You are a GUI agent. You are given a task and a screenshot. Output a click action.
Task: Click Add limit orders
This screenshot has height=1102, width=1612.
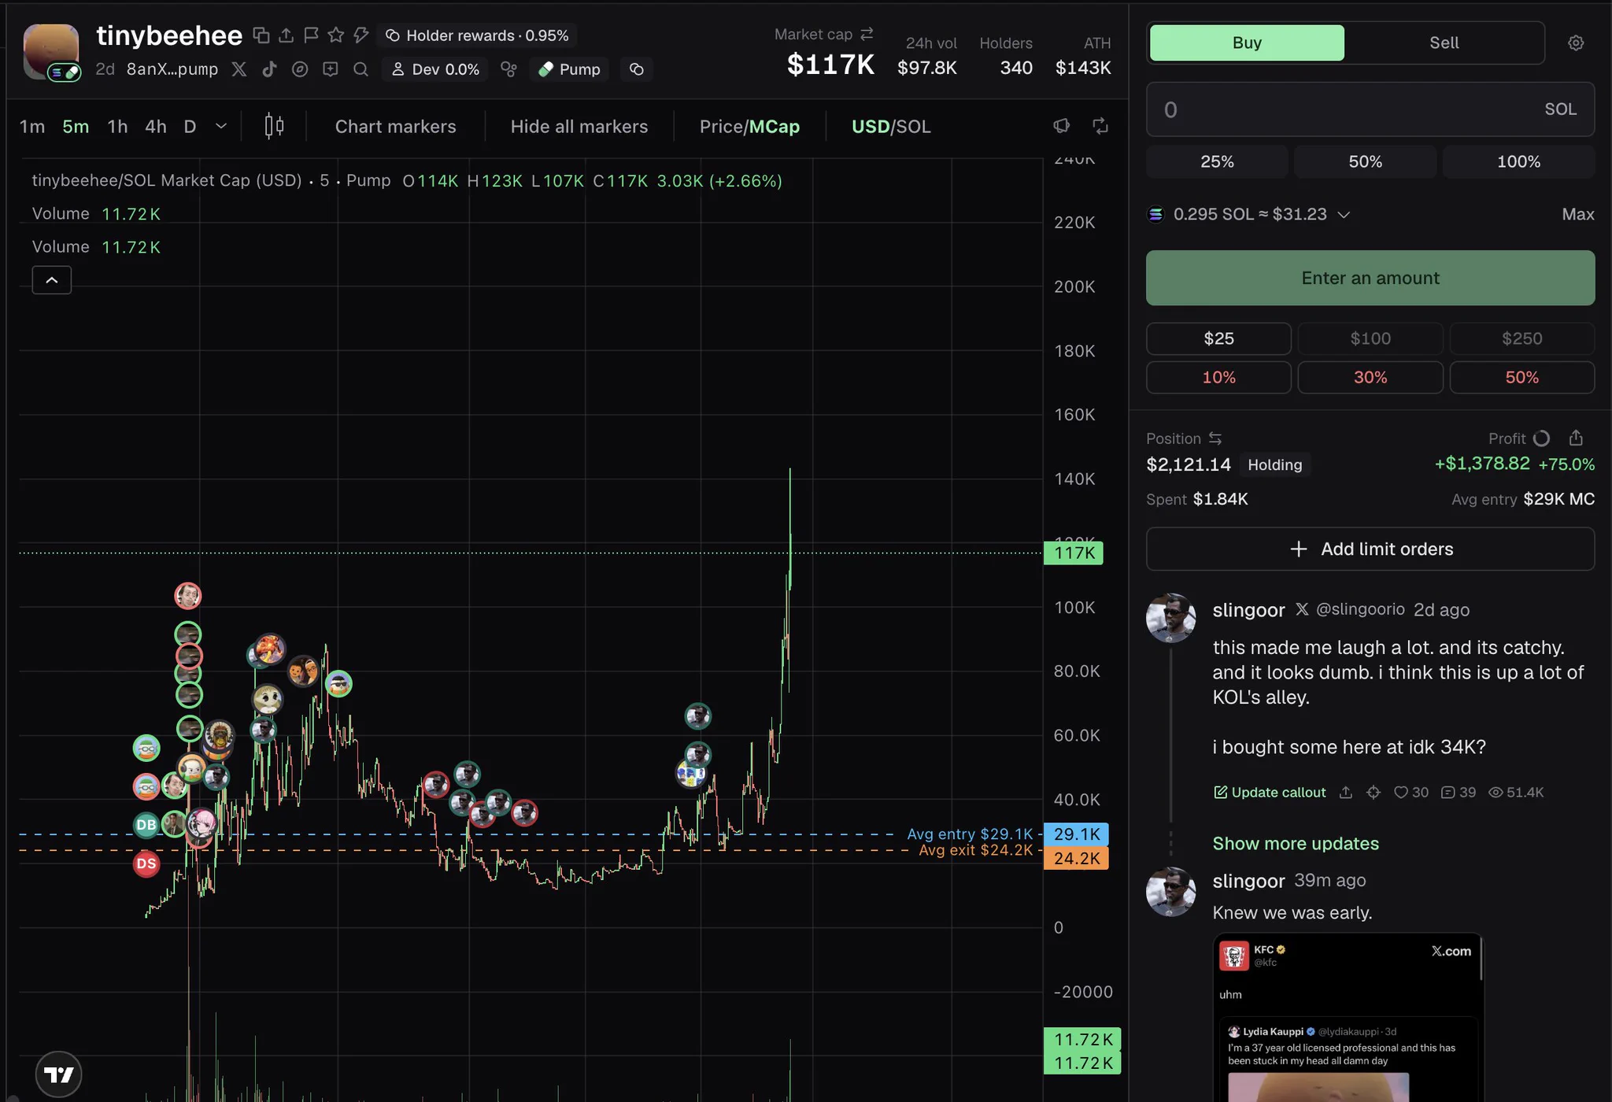1370,549
